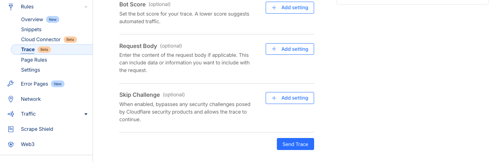The width and height of the screenshot is (492, 162).
Task: Click the Web3 cube icon
Action: [11, 144]
